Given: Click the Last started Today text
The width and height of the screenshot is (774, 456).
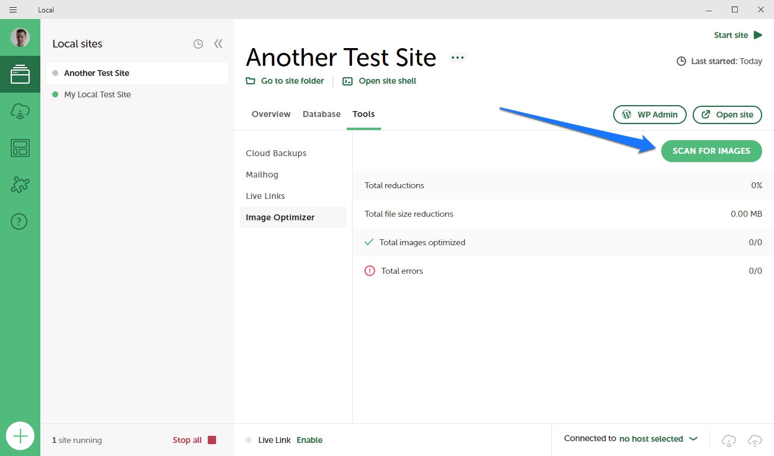Looking at the screenshot, I should tap(727, 61).
